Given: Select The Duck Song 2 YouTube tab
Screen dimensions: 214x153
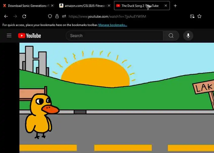Looking at the screenshot, I should (142, 6).
